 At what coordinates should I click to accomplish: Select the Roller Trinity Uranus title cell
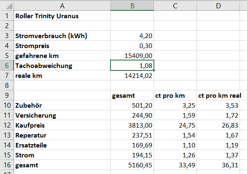62,16
